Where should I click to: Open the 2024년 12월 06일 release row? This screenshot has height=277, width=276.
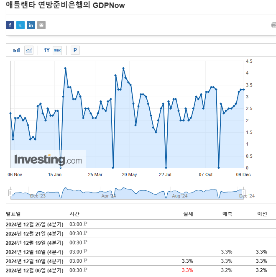point(34,270)
